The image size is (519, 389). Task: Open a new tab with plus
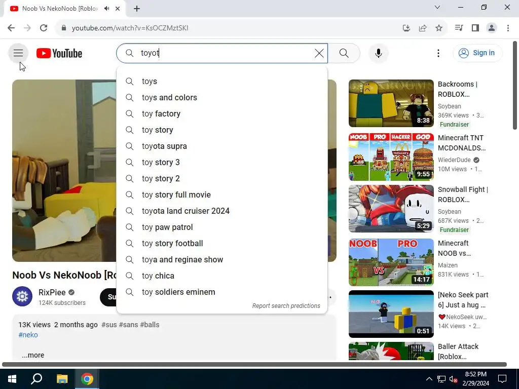pyautogui.click(x=137, y=9)
